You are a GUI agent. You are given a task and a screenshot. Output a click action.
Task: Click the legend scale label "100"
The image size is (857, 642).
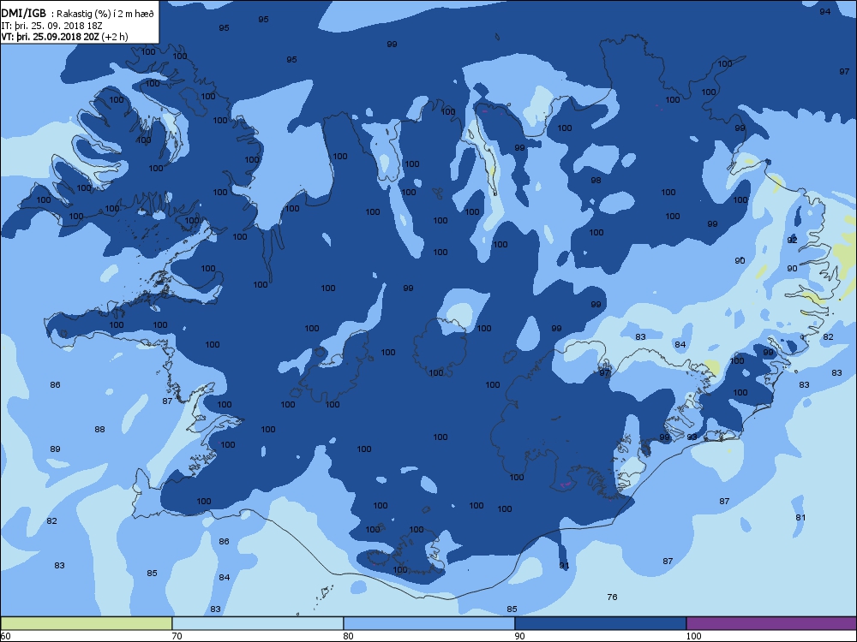pos(693,636)
